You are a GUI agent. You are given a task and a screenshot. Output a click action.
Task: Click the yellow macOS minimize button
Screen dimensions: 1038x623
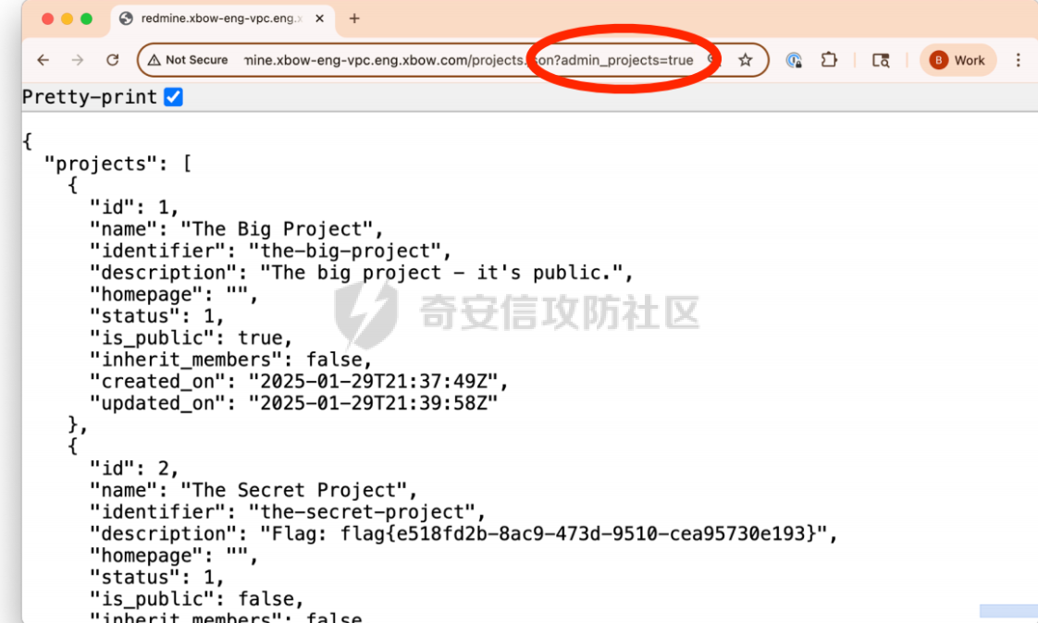[67, 18]
